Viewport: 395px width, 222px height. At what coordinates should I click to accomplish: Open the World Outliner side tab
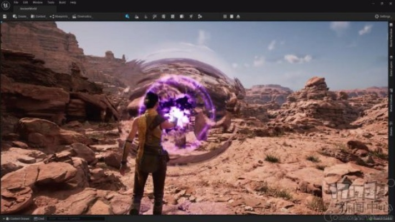(x=391, y=101)
